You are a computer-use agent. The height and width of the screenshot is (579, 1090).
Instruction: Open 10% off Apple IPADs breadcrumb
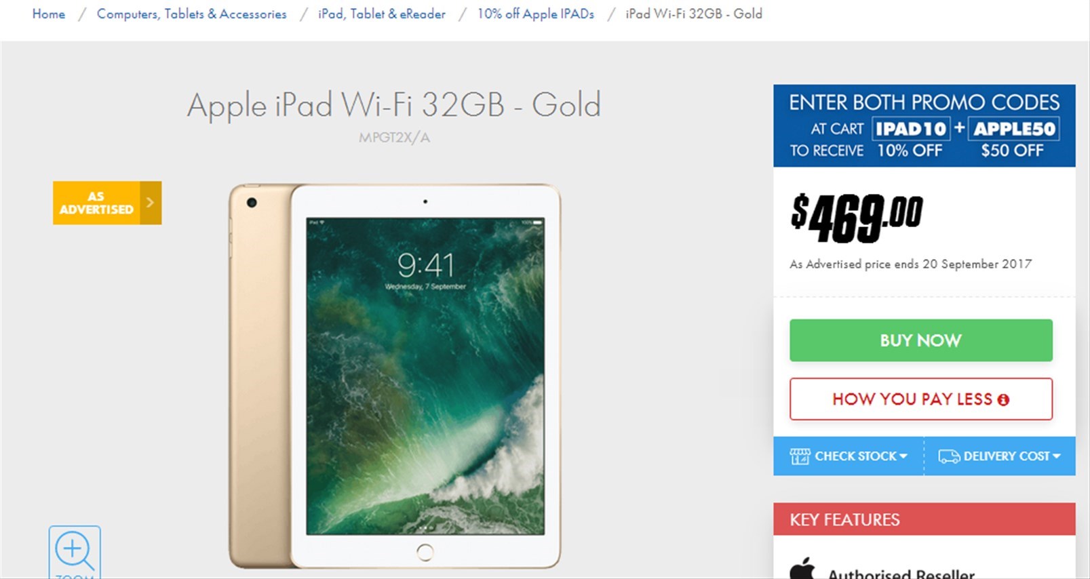coord(536,14)
